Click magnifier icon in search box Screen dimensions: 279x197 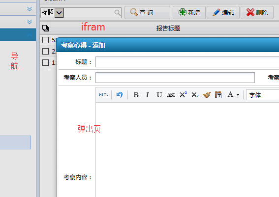(x=118, y=13)
